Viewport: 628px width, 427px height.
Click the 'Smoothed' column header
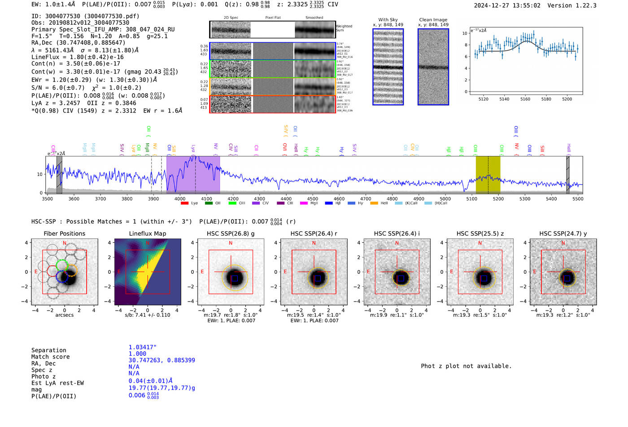[314, 17]
